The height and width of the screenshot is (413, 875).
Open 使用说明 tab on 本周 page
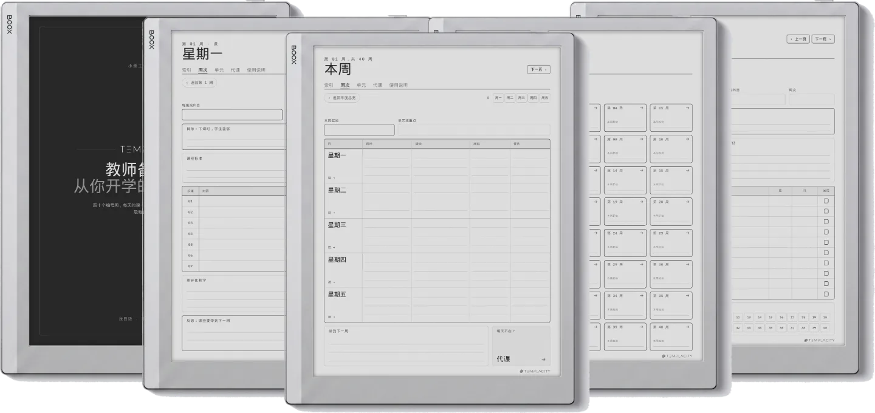pos(399,85)
